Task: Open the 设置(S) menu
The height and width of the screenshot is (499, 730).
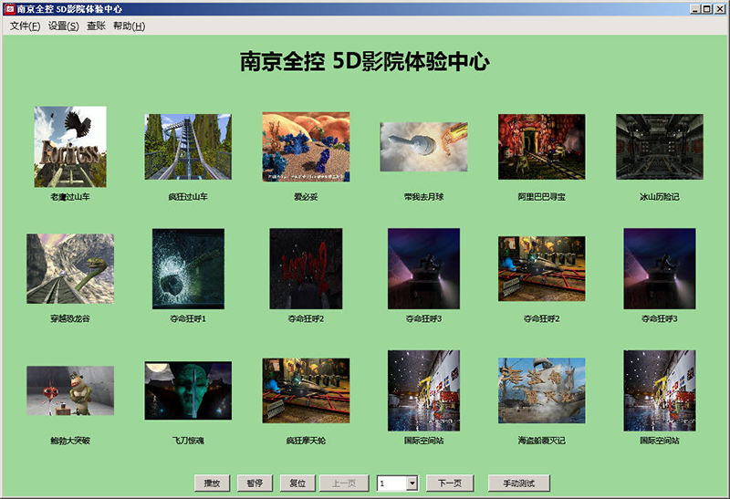Action: point(64,26)
